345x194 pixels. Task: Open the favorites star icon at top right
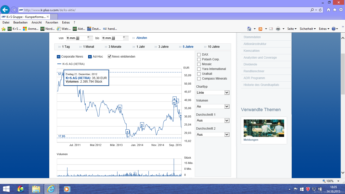coord(335,10)
